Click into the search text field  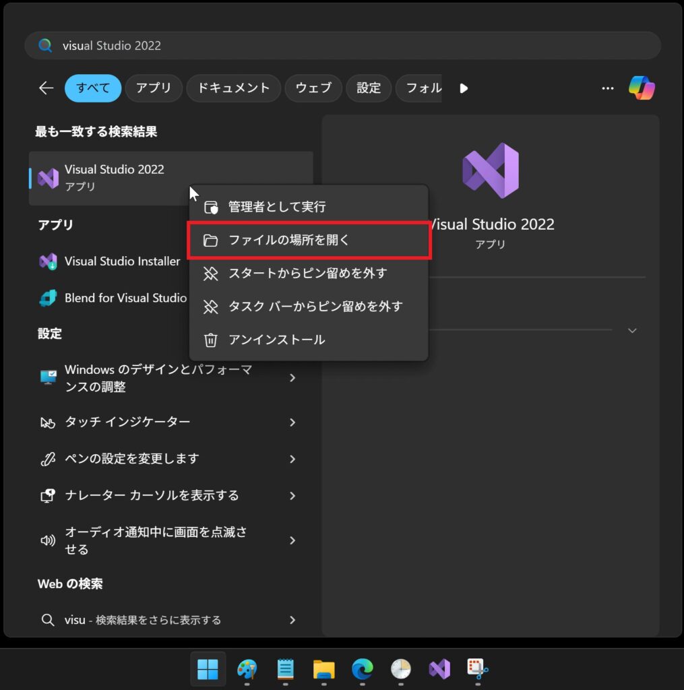[x=343, y=45]
